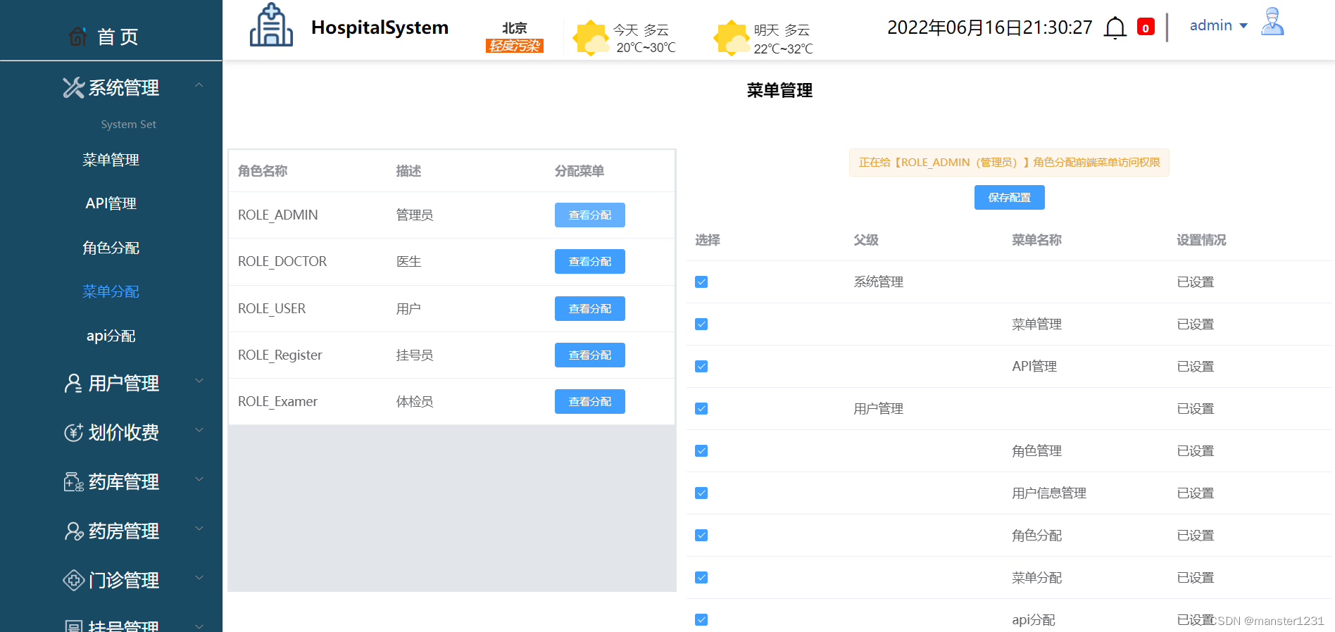Click the 划价收费 yen icon
This screenshot has width=1335, height=632.
pyautogui.click(x=73, y=432)
